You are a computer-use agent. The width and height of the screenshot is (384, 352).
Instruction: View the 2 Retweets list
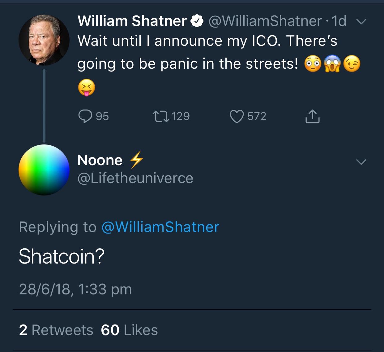click(56, 330)
